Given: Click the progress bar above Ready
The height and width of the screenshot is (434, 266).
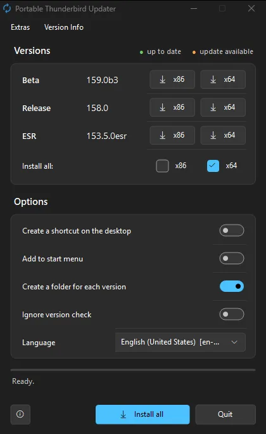Looking at the screenshot, I should click(x=133, y=370).
